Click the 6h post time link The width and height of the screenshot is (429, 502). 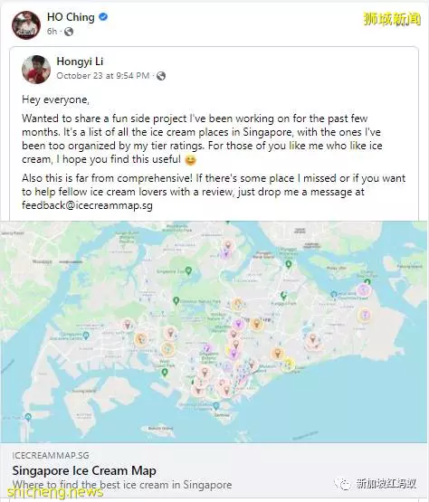[52, 32]
